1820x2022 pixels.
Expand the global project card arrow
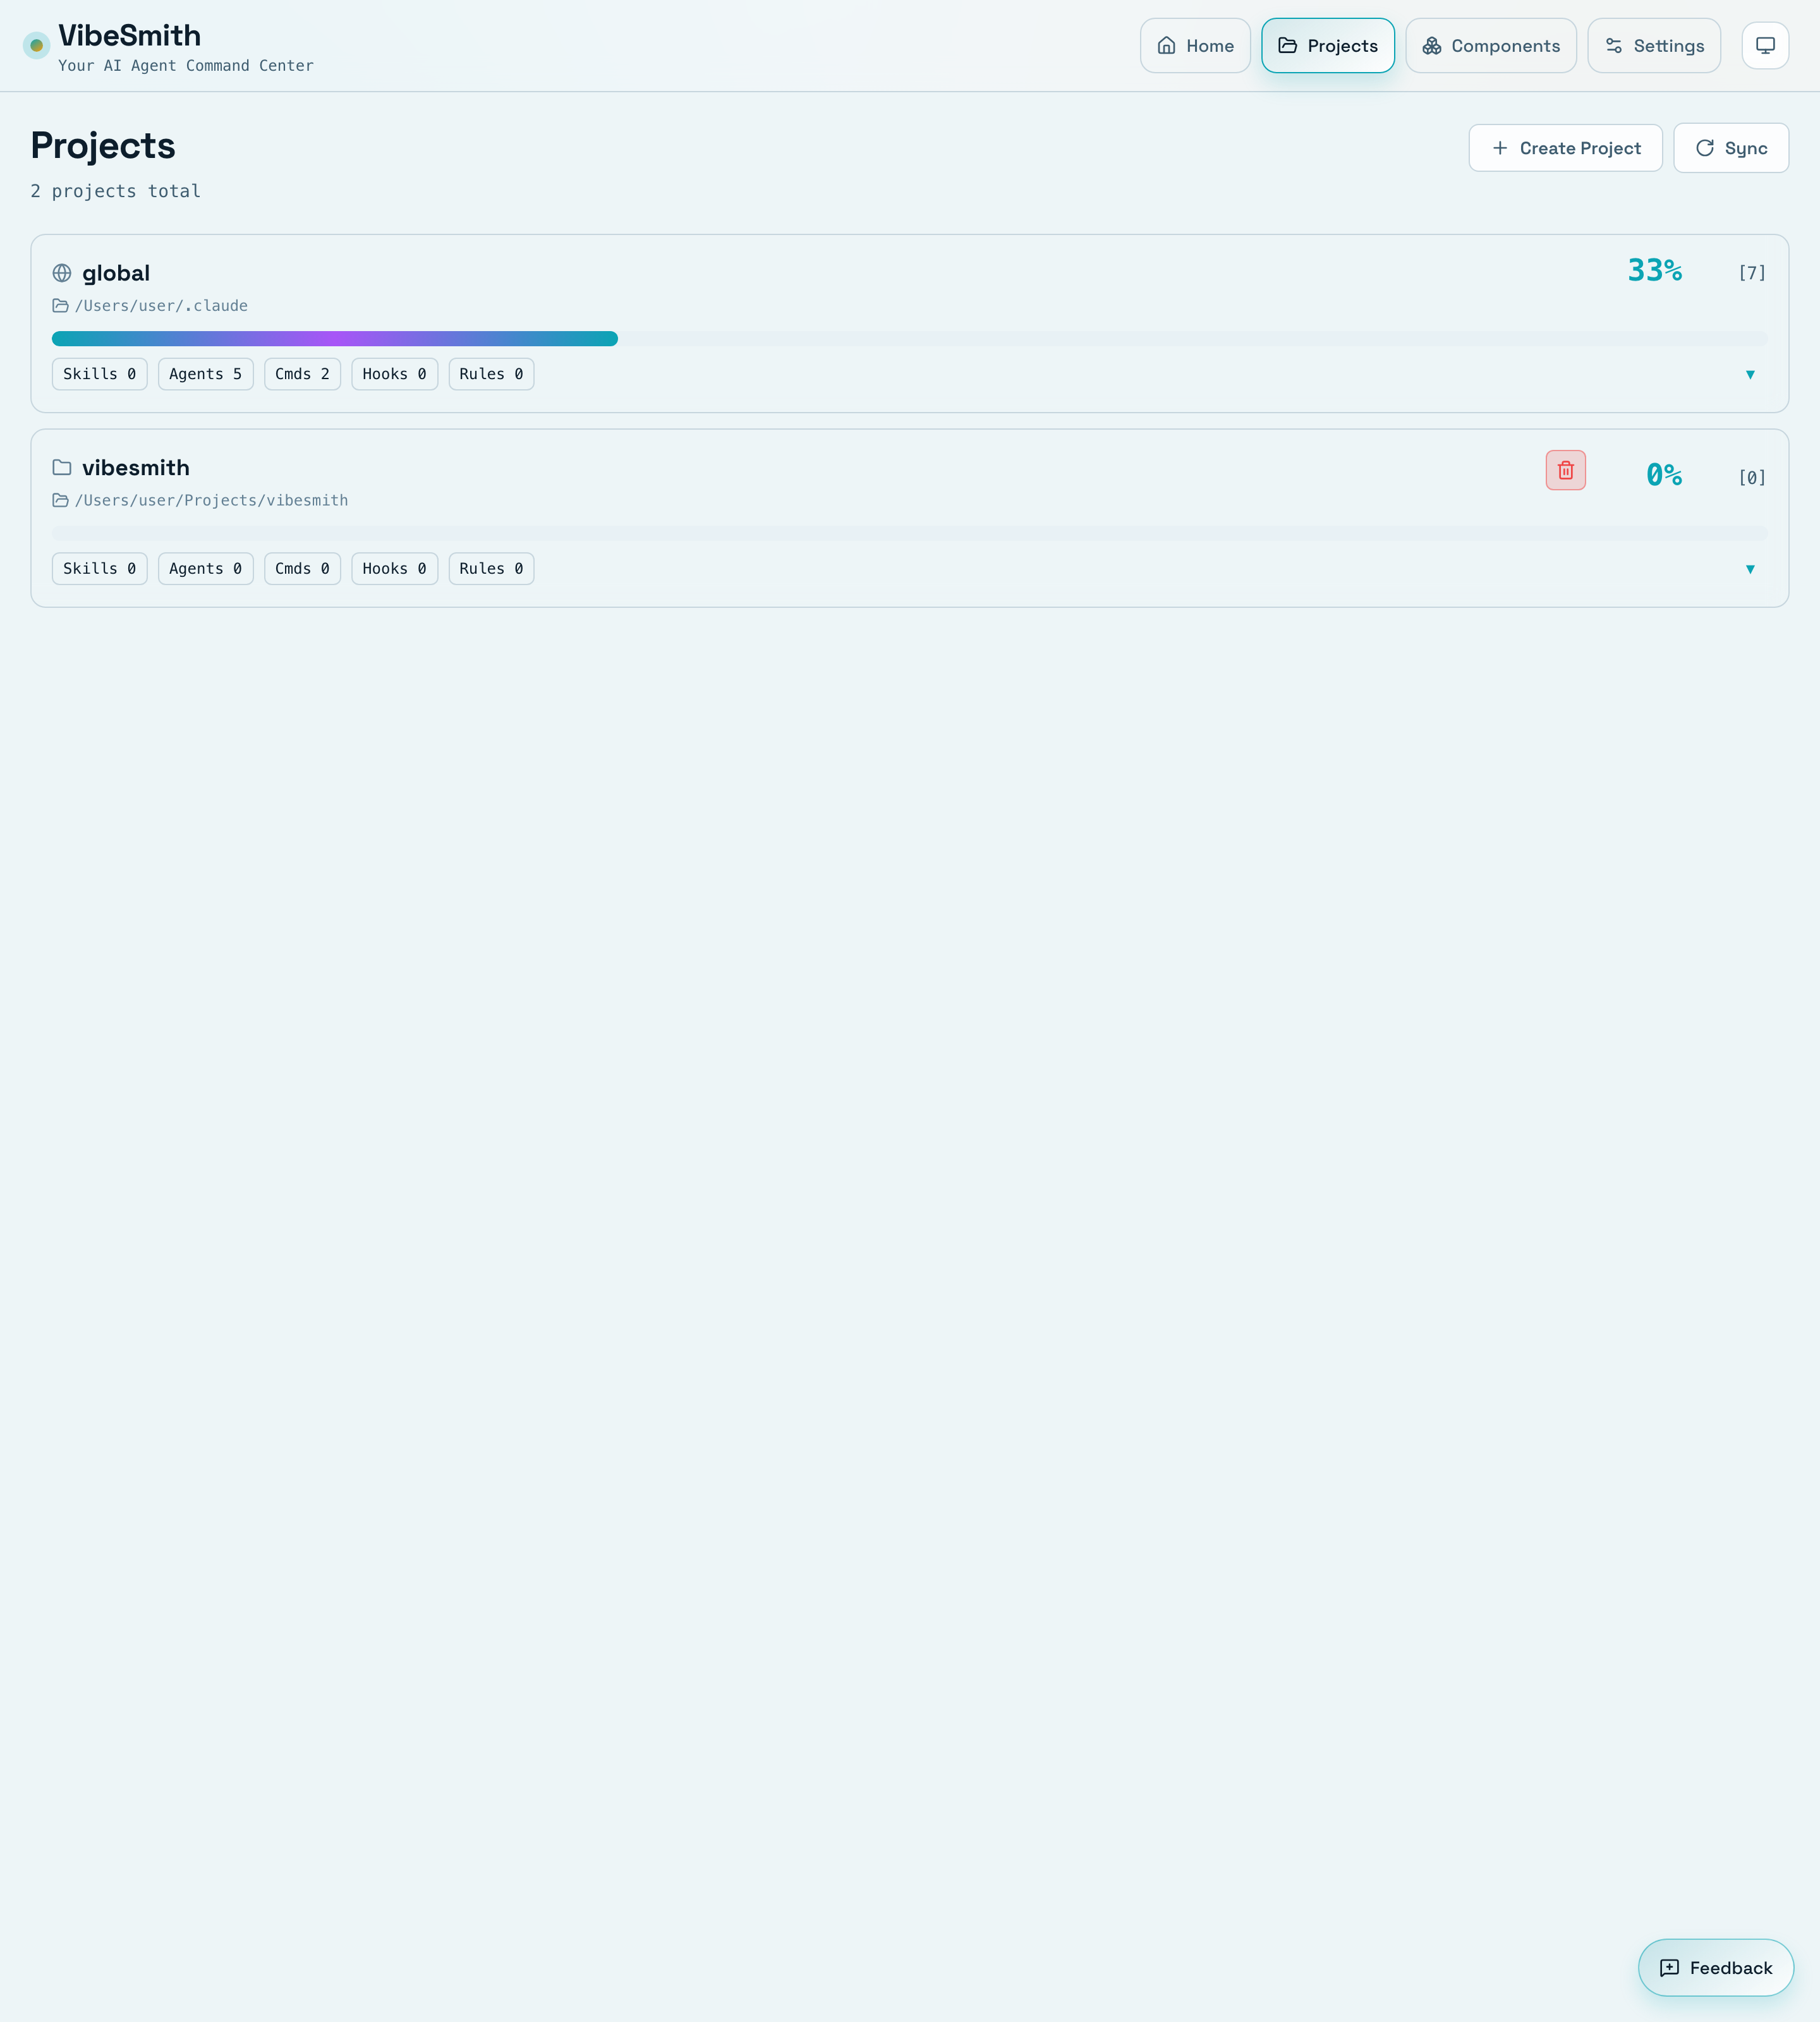(1749, 375)
